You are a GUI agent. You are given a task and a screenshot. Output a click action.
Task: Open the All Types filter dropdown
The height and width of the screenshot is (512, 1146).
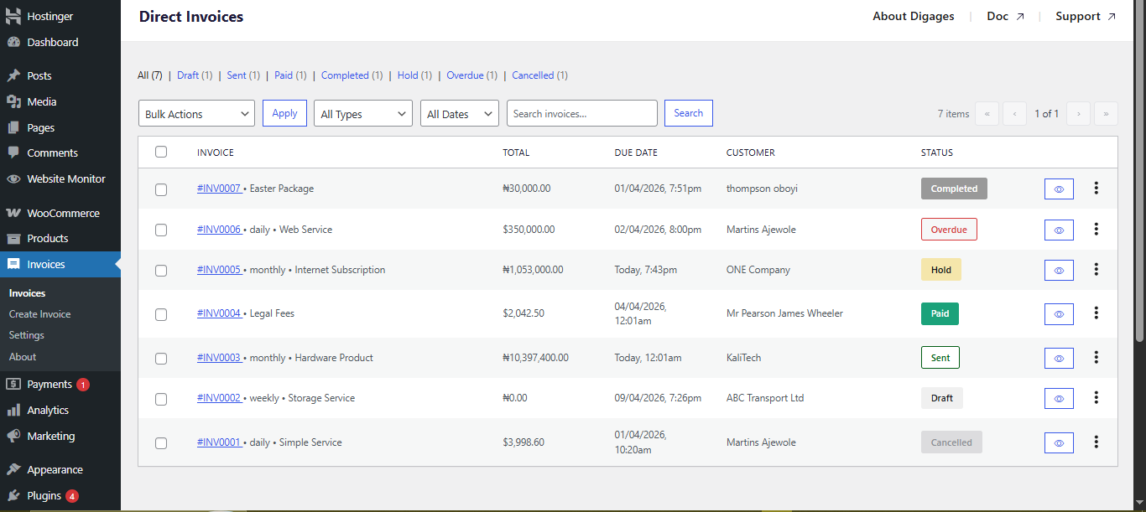362,114
